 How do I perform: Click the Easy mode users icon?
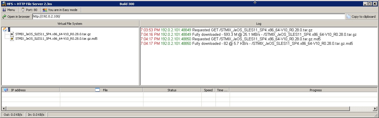[x=45, y=10]
